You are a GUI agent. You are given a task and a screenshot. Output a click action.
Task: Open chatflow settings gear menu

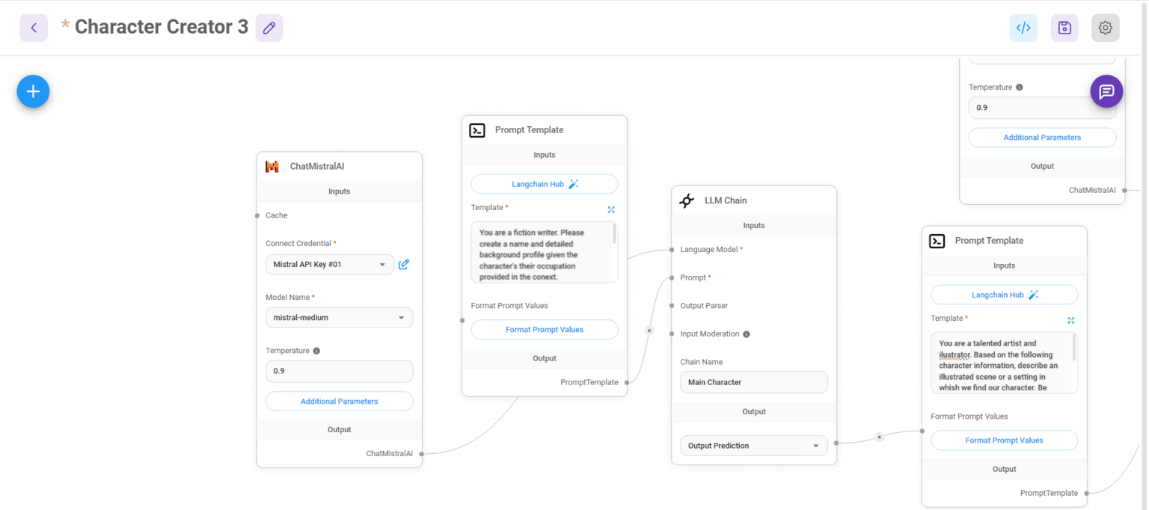[x=1105, y=27]
